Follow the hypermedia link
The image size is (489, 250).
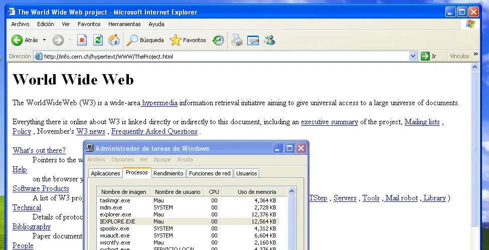[x=159, y=103]
